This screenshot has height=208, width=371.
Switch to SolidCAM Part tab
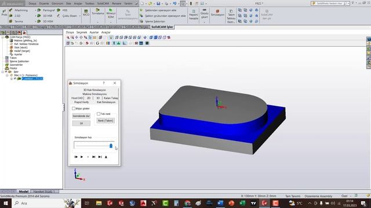click(x=80, y=27)
